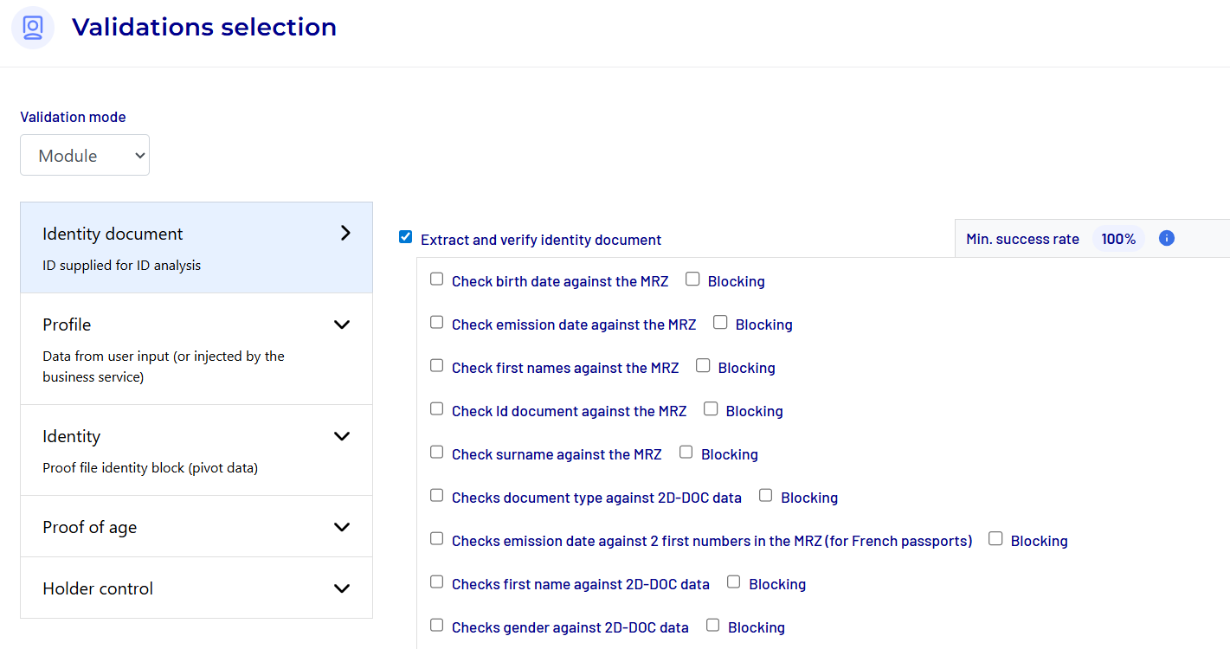
Task: Click the info icon next to 100%
Action: point(1166,238)
